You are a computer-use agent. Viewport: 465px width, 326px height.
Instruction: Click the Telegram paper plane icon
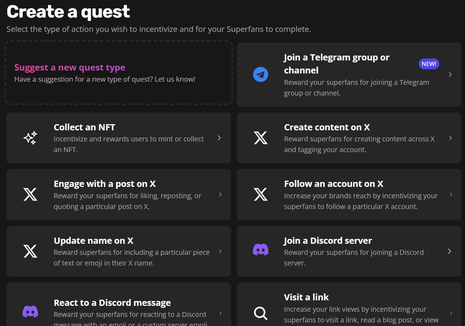click(x=261, y=74)
